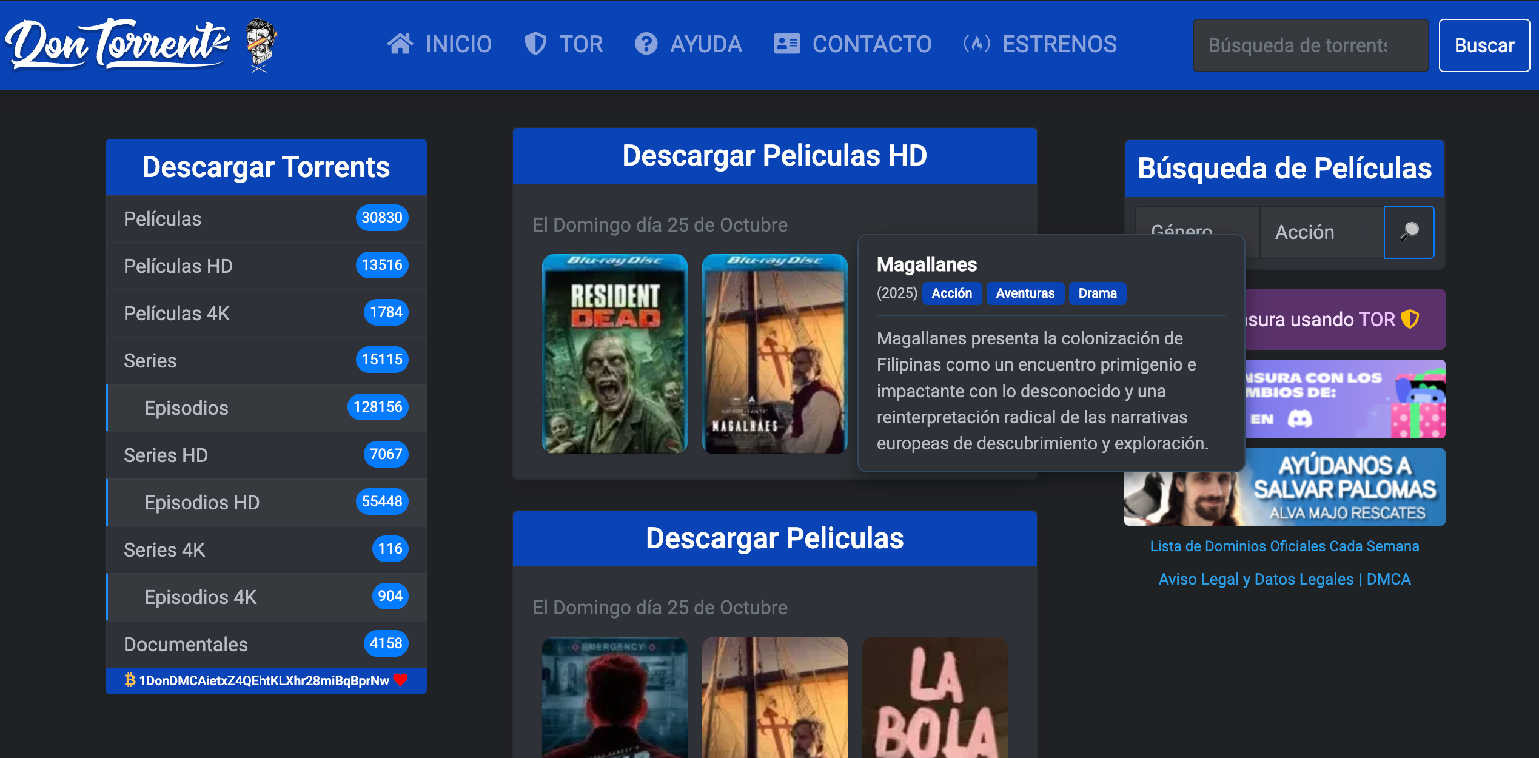Click the Bitcoin icon in donation bar
This screenshot has height=758, width=1539.
click(x=130, y=680)
